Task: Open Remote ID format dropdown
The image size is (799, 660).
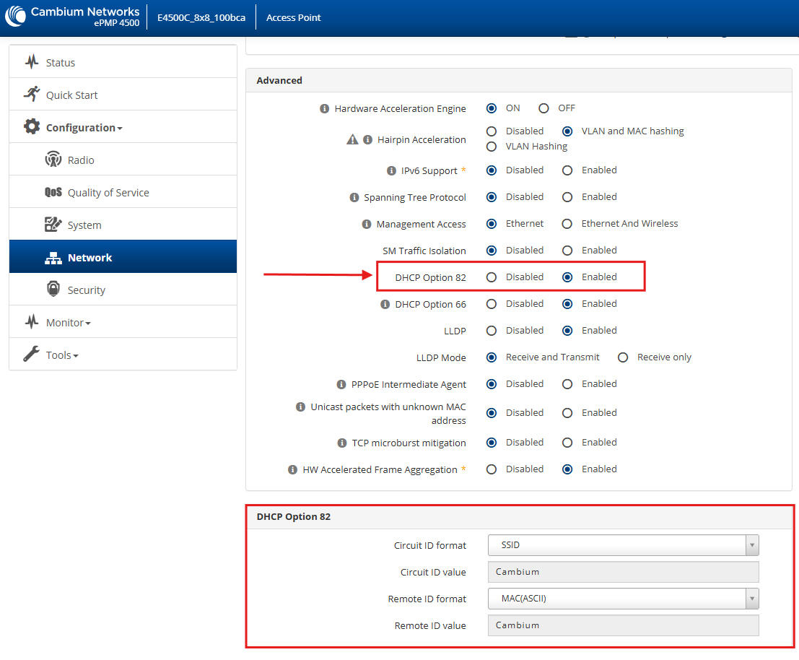Action: (623, 599)
